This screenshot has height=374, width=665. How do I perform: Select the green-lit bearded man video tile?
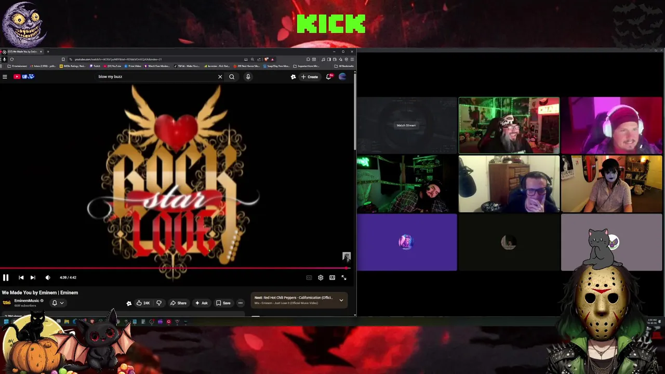pyautogui.click(x=509, y=125)
